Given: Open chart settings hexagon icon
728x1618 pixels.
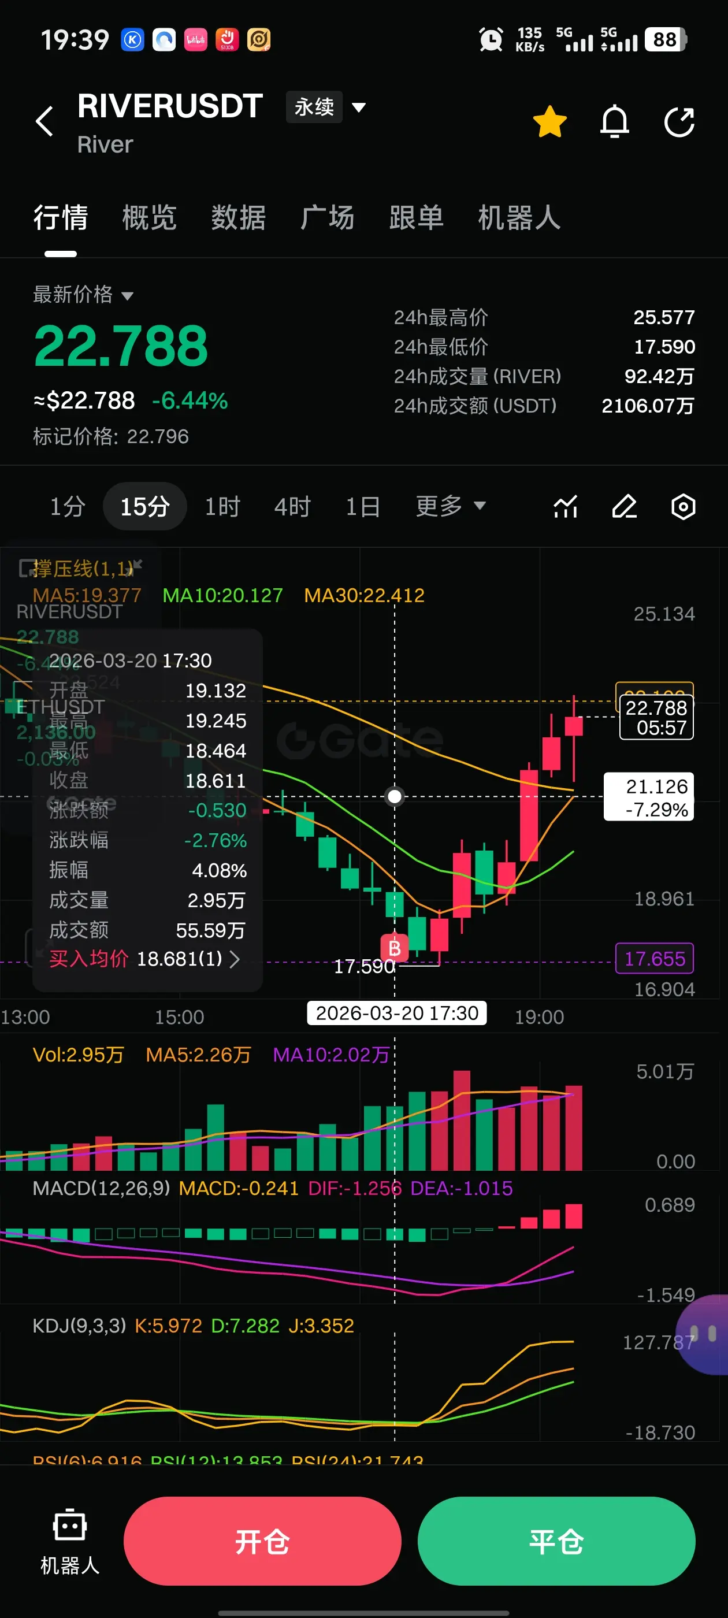Looking at the screenshot, I should [x=683, y=506].
